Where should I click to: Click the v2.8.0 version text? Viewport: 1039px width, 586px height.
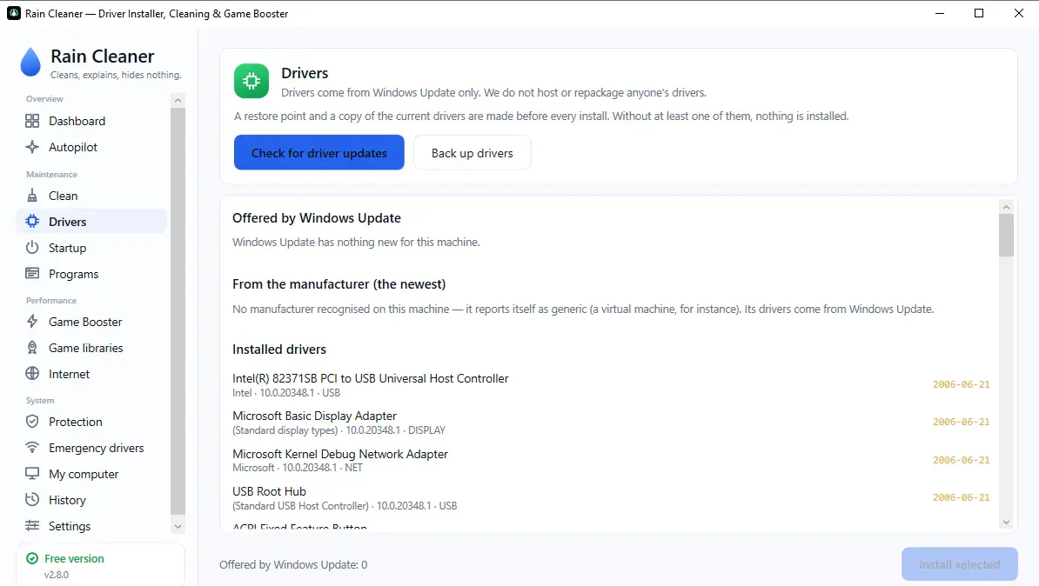[57, 575]
